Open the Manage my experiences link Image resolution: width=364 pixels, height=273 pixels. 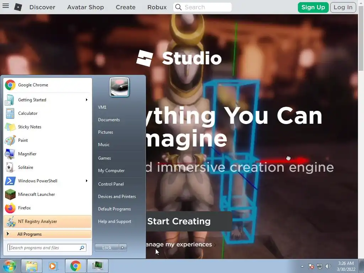point(179,245)
